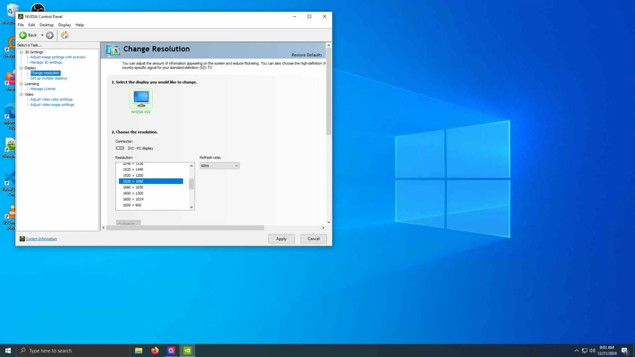Select the NVIDIA VGX display monitor icon
This screenshot has height=357, width=635.
(141, 99)
